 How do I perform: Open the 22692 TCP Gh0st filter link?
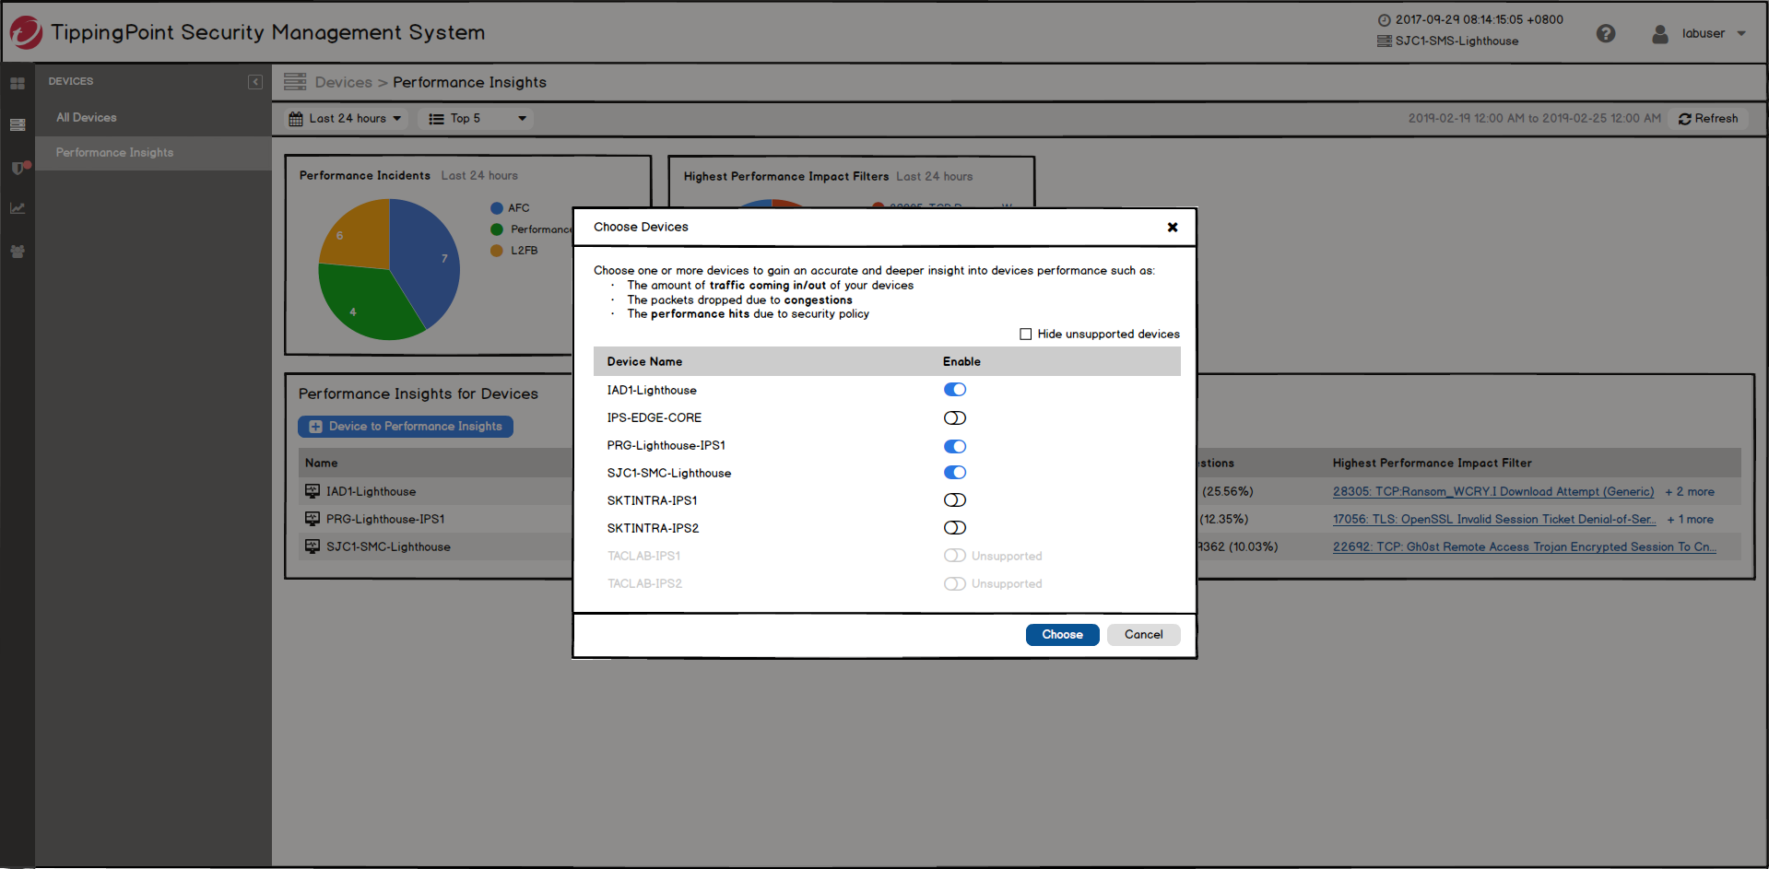click(x=1525, y=547)
